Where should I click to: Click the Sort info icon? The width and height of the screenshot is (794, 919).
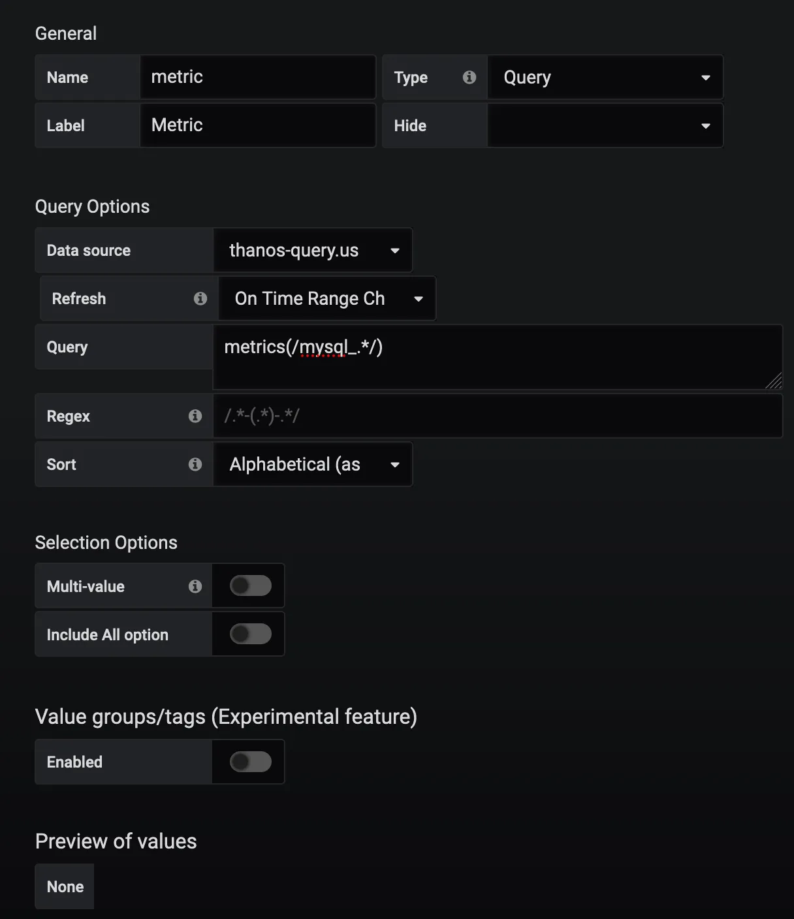point(195,464)
